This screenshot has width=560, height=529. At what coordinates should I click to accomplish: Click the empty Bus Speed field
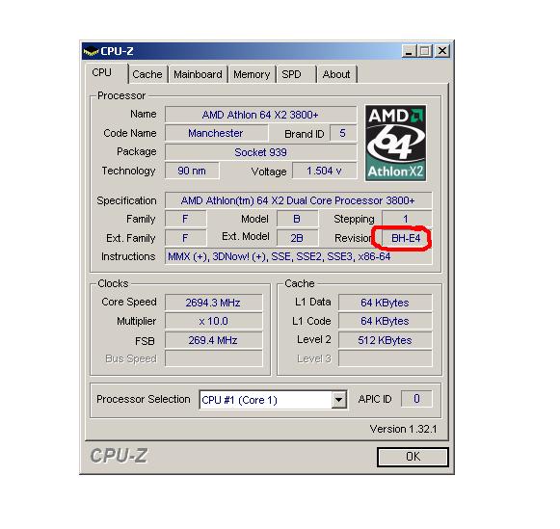click(213, 358)
